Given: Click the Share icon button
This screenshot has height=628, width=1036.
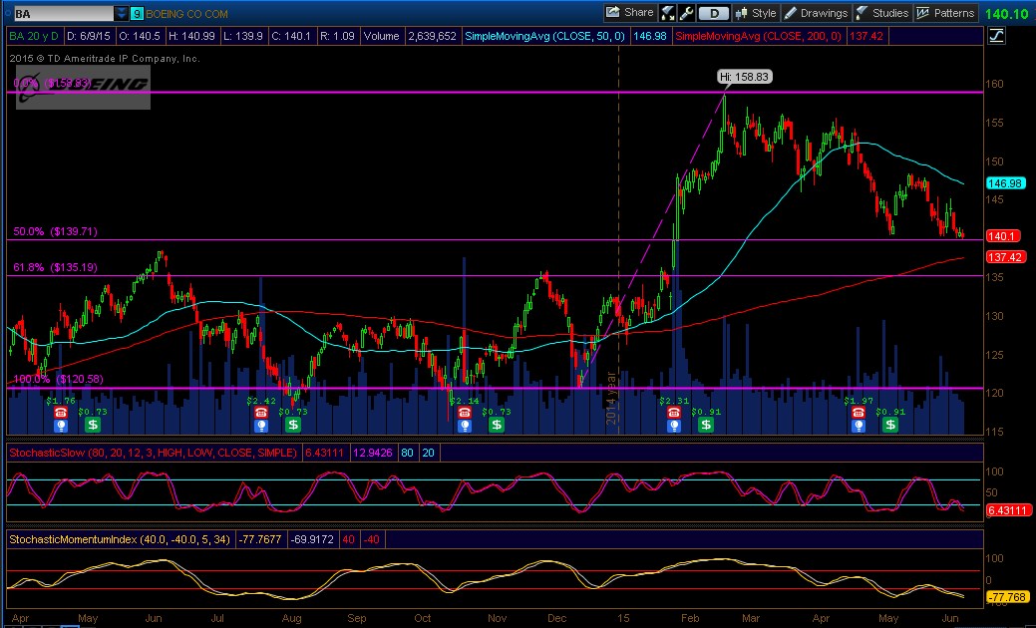Looking at the screenshot, I should click(x=629, y=13).
